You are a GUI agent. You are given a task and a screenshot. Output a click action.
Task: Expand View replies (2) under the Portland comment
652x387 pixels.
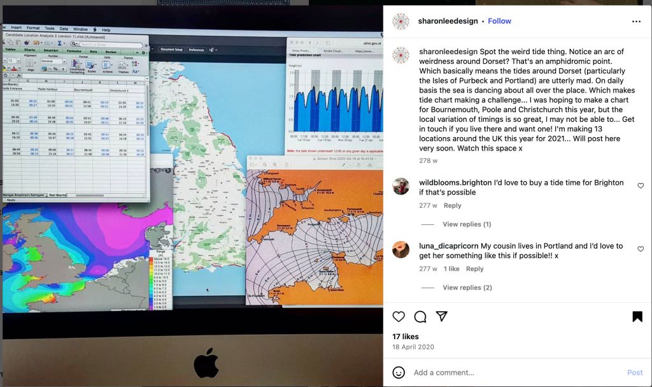[467, 288]
